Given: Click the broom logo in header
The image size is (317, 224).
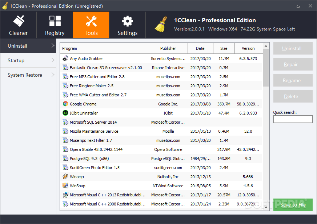Looking at the screenshot, I should pyautogui.click(x=161, y=24).
